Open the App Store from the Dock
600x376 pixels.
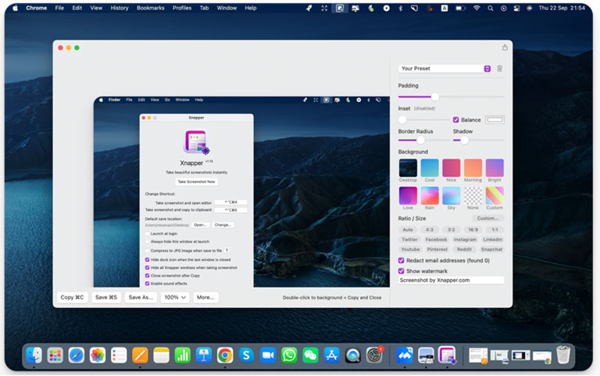tap(331, 356)
